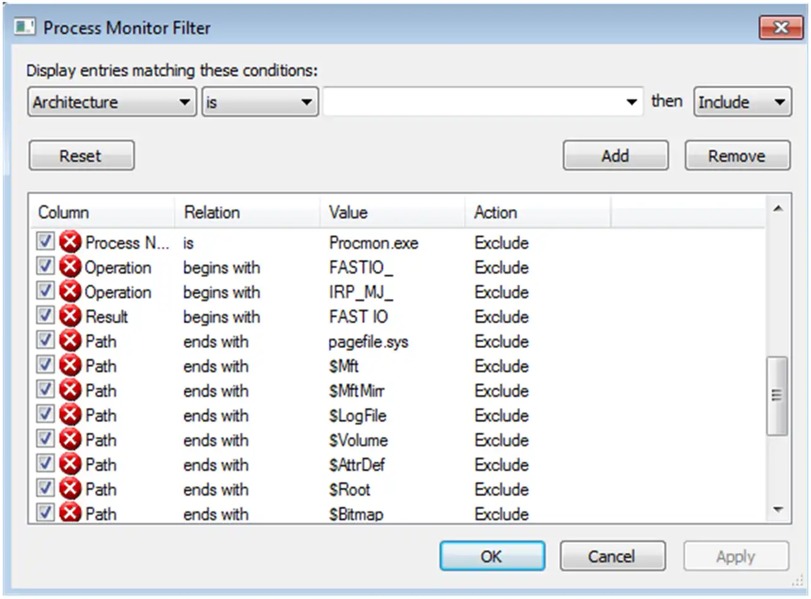Uncheck the $LogFile filter checkbox
Viewport: 811px width, 599px height.
pos(45,415)
